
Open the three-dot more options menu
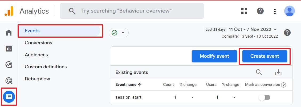(x=275, y=11)
